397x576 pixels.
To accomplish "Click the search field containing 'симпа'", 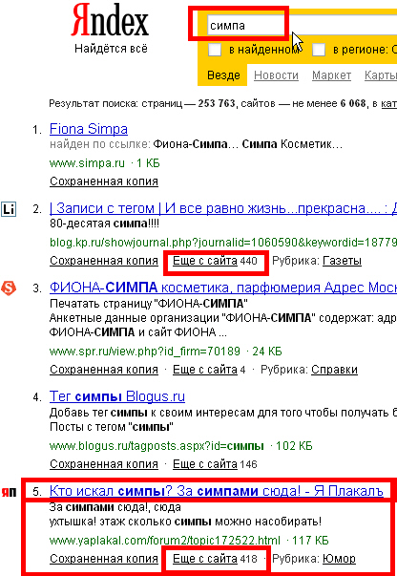I will [x=302, y=26].
